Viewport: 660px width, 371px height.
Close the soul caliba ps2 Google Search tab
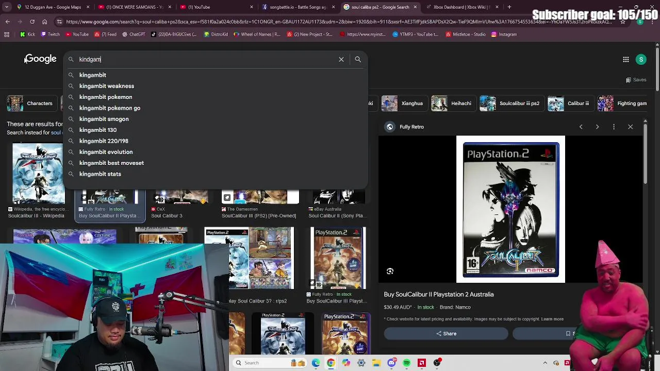click(x=415, y=7)
